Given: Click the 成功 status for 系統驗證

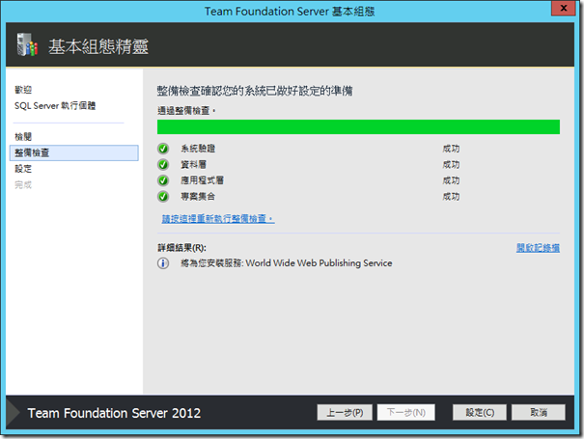Looking at the screenshot, I should (451, 149).
